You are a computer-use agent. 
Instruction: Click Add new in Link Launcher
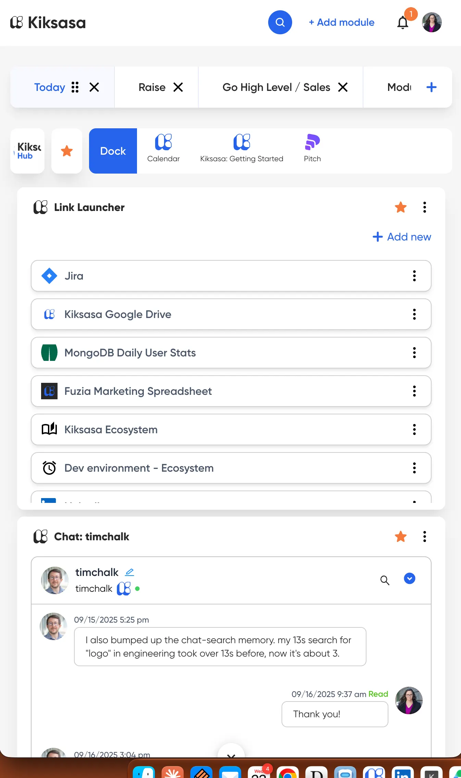(402, 237)
